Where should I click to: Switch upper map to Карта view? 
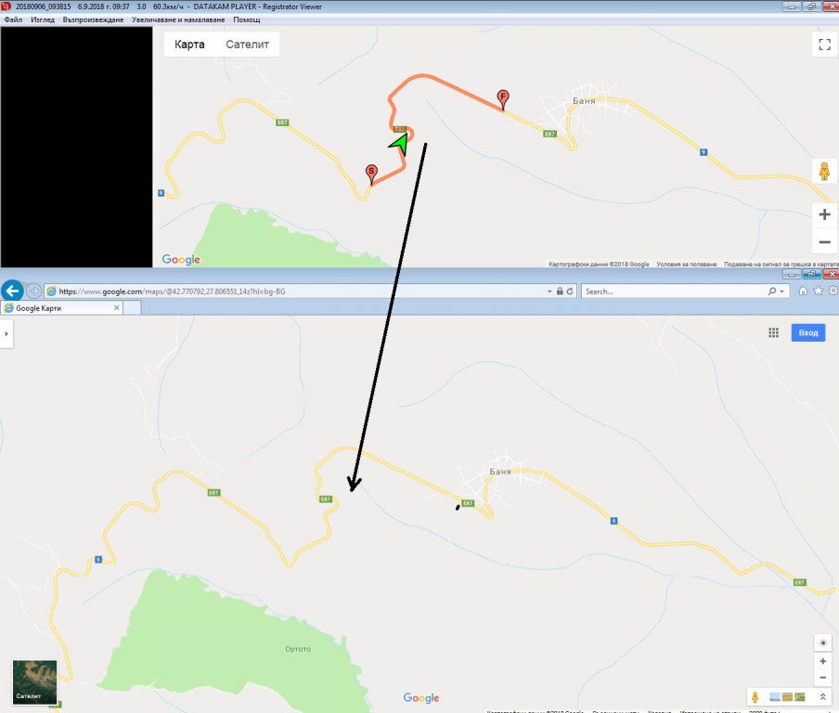tap(189, 45)
